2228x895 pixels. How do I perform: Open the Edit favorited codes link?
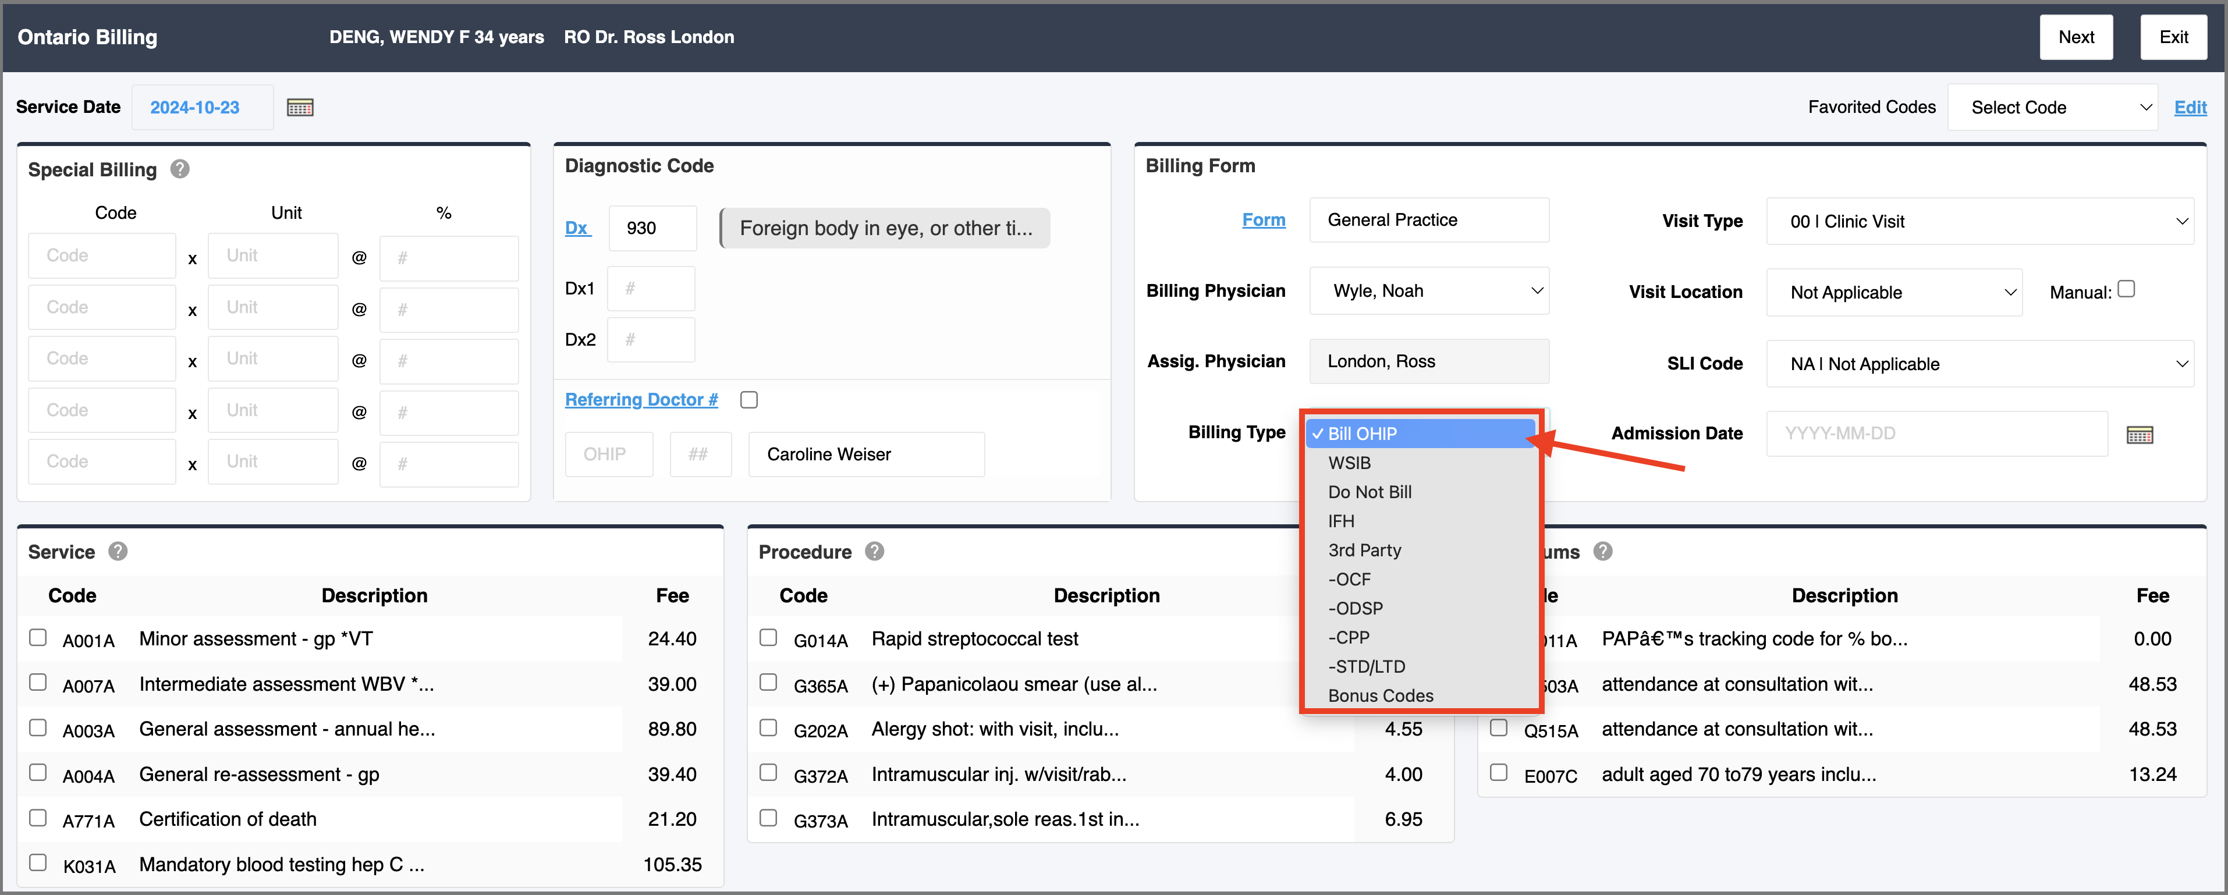[2190, 107]
